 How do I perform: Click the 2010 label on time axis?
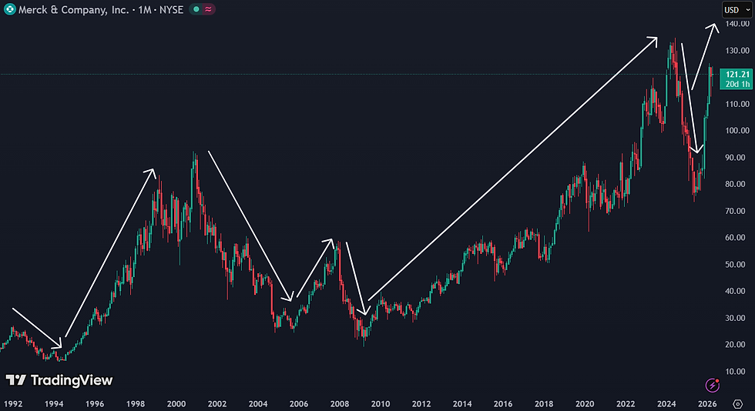point(381,404)
